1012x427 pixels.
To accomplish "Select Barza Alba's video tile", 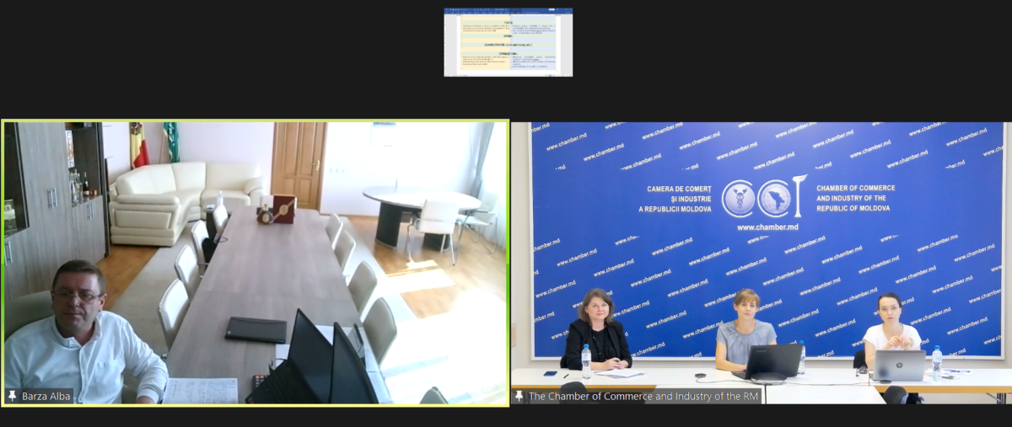I will (256, 263).
